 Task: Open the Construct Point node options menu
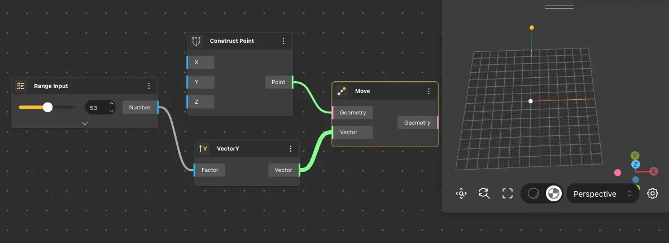pos(283,41)
